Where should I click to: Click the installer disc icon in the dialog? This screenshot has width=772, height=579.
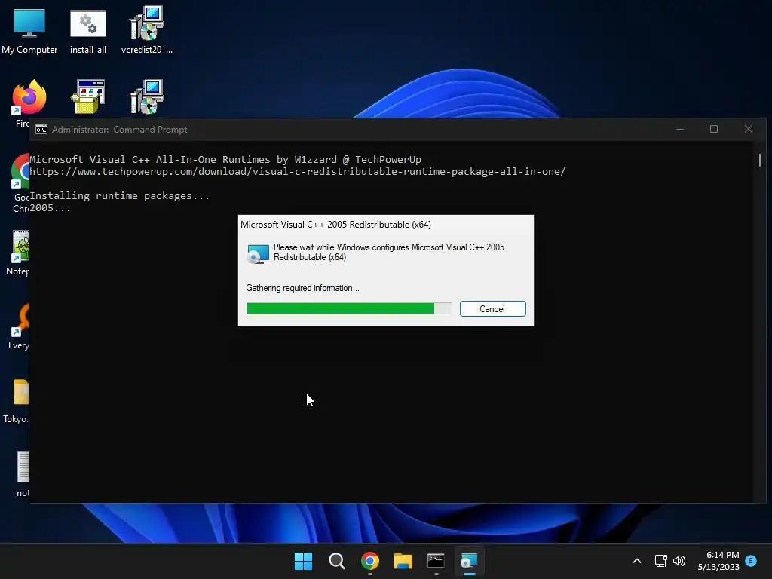pos(258,254)
